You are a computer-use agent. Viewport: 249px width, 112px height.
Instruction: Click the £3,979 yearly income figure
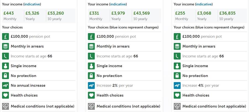[118, 13]
